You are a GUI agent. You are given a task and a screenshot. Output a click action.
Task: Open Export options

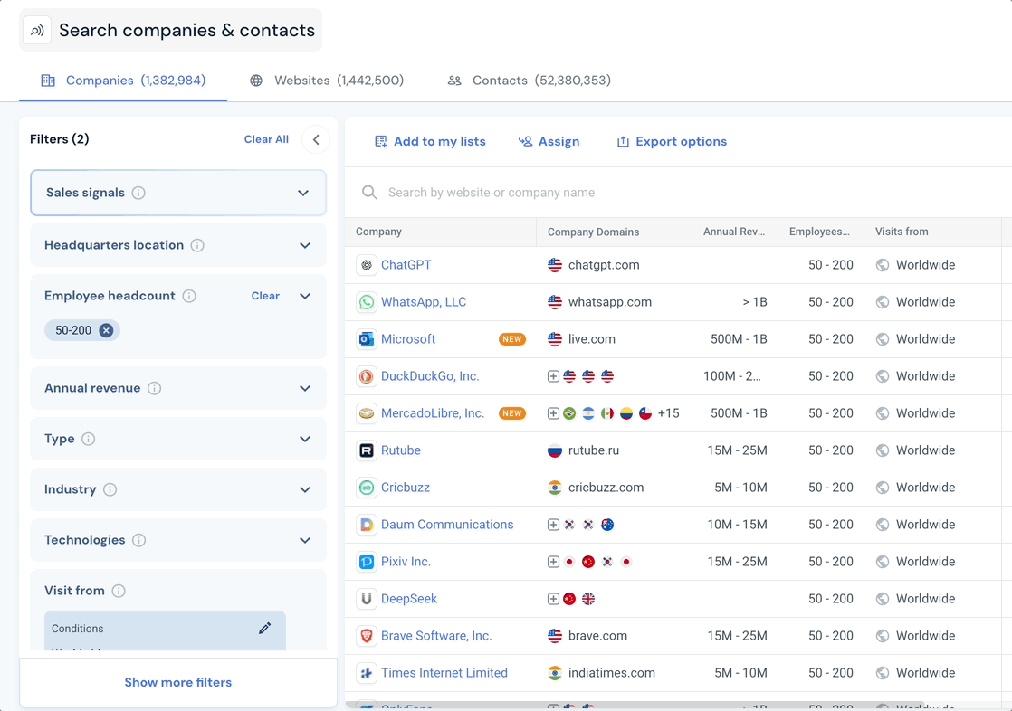tap(672, 141)
